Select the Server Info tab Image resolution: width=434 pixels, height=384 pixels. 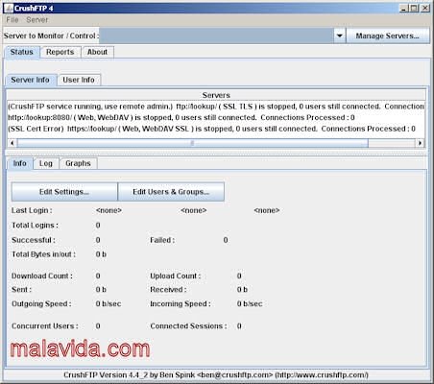click(30, 80)
